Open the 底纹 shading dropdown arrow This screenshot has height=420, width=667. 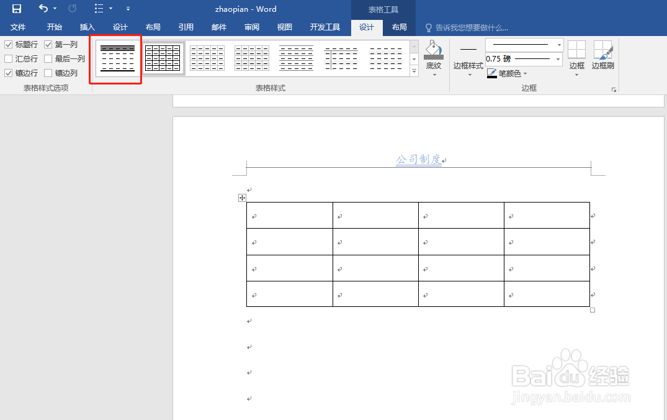[x=434, y=75]
